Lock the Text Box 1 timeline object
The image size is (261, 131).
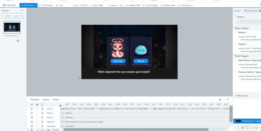[37, 122]
